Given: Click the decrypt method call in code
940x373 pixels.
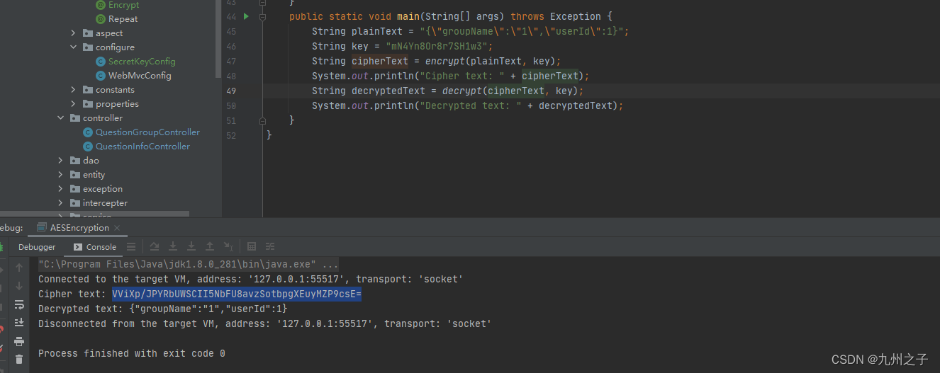Looking at the screenshot, I should tap(461, 91).
